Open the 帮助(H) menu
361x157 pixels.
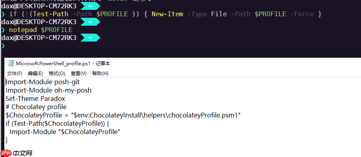100,74
